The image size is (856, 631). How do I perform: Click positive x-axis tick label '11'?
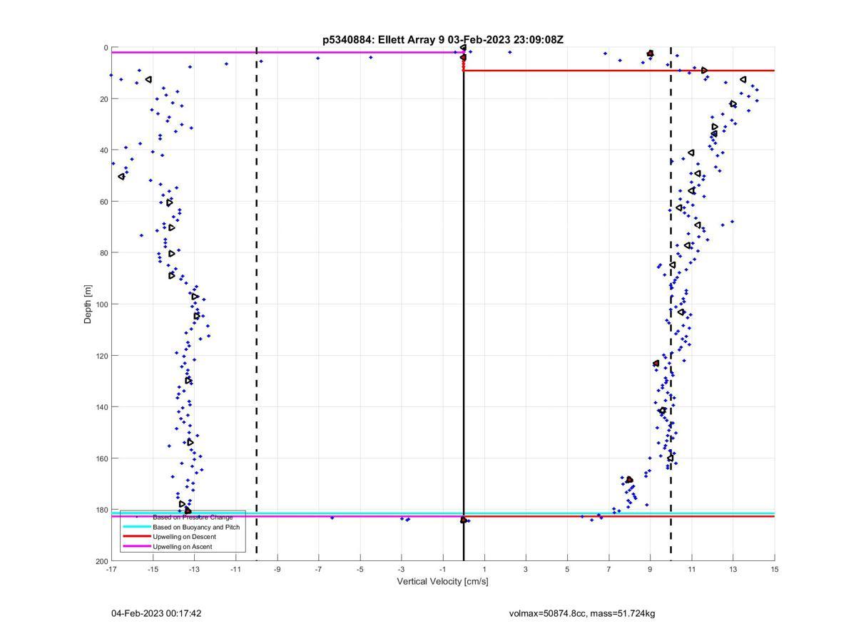pyautogui.click(x=691, y=569)
